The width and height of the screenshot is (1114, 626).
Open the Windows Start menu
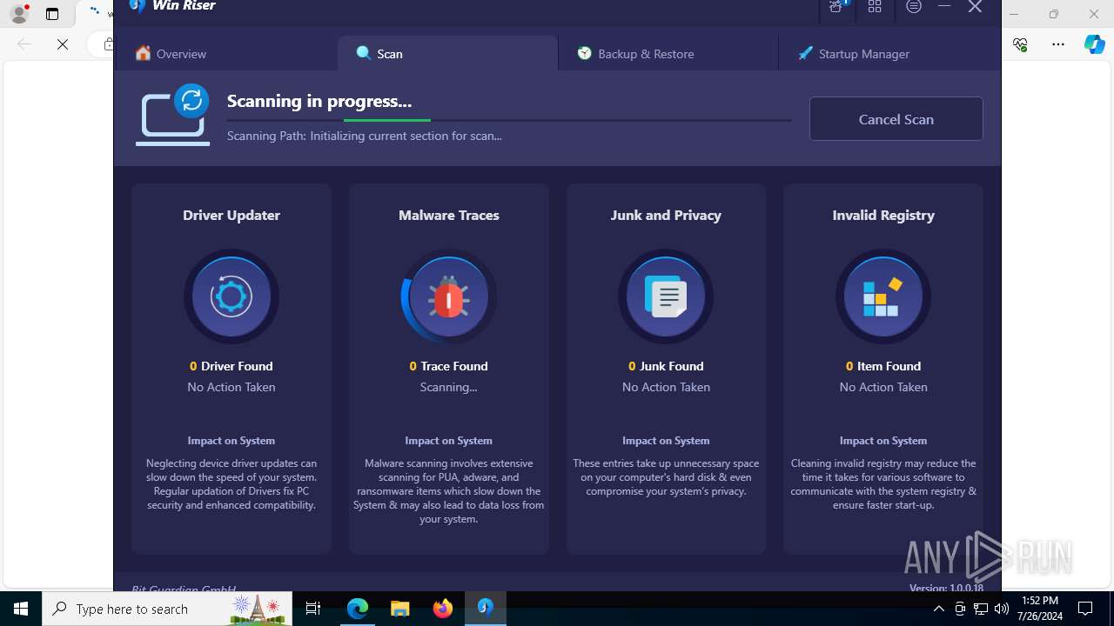(x=21, y=609)
